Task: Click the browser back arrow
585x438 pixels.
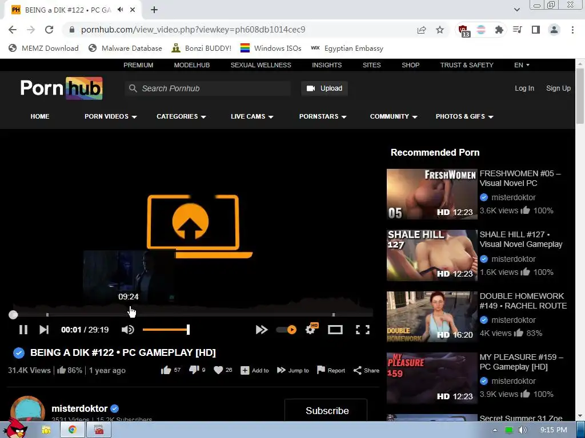Action: point(13,30)
